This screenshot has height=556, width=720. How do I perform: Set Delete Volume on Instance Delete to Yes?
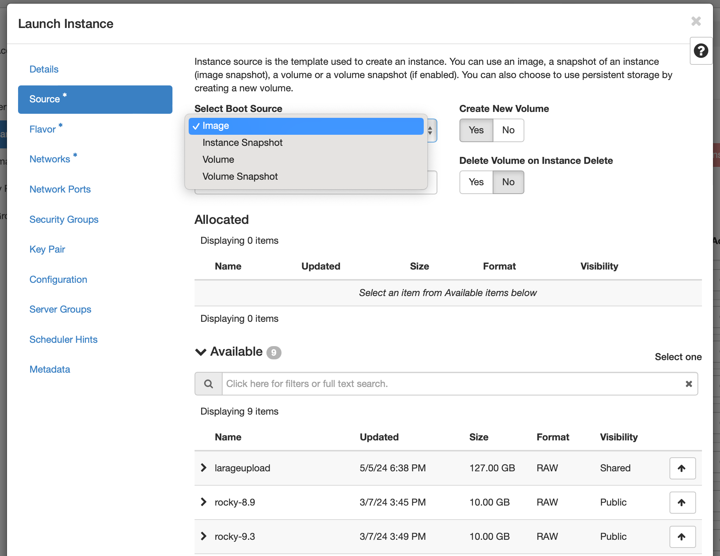coord(476,182)
